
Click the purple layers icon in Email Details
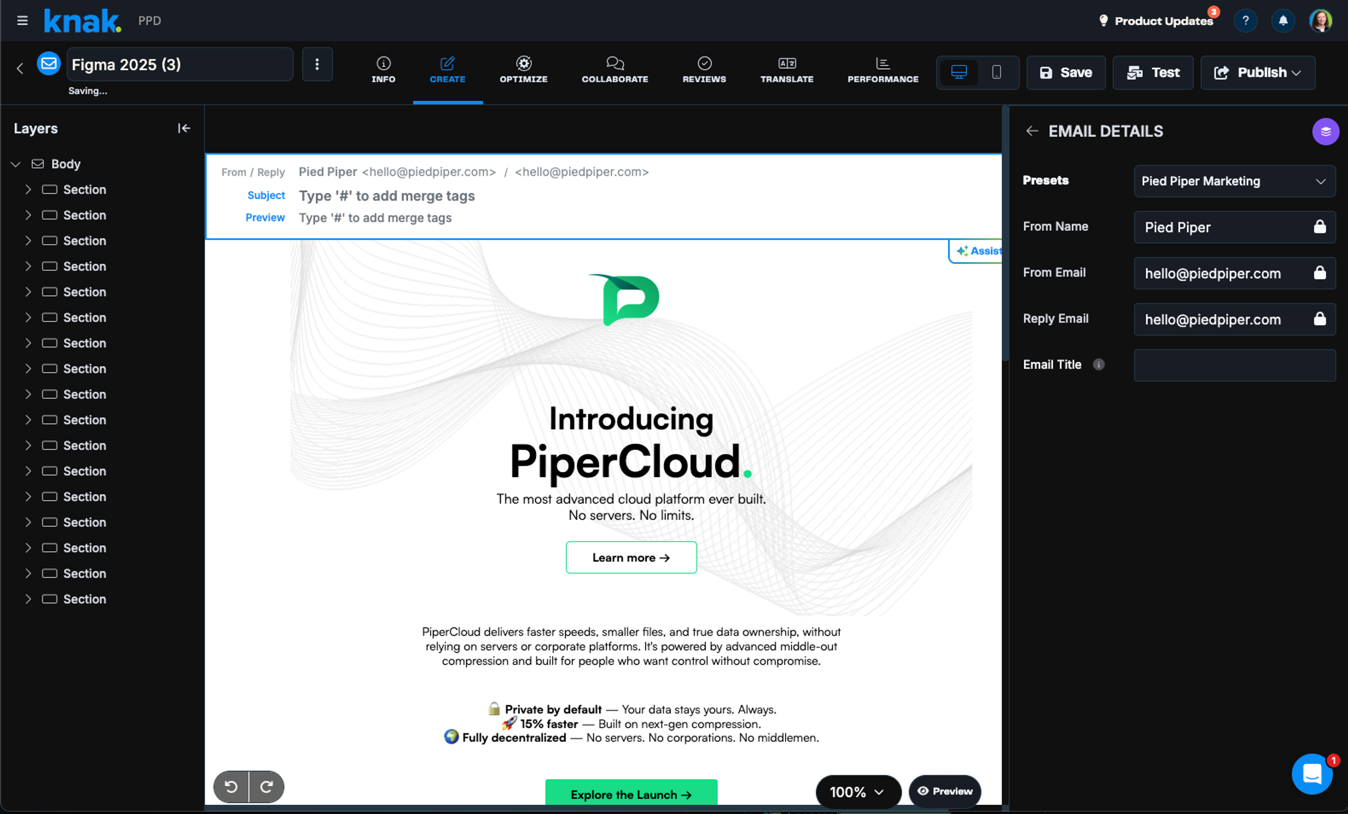coord(1325,131)
